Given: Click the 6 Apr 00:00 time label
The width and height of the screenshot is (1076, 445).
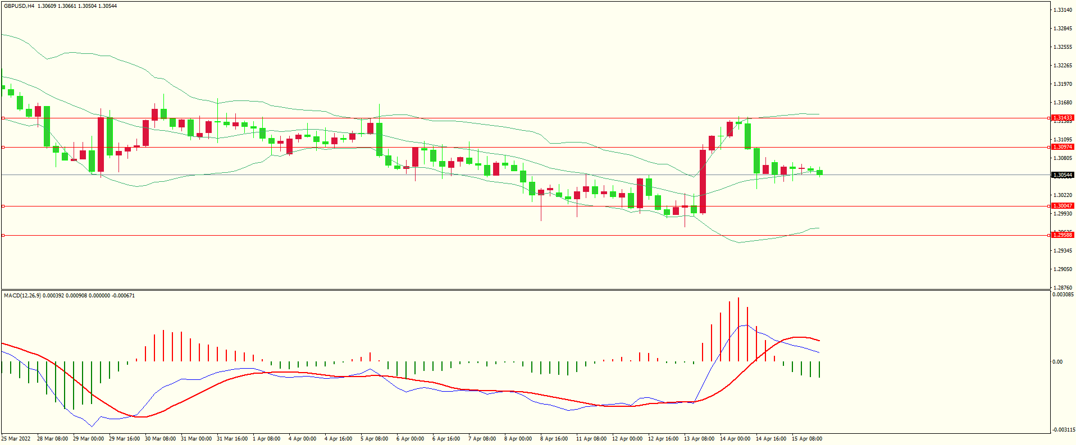Looking at the screenshot, I should pyautogui.click(x=411, y=439).
